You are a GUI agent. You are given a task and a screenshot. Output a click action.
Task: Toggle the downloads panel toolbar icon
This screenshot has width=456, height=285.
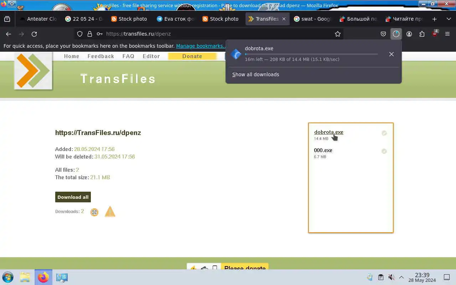tap(396, 34)
